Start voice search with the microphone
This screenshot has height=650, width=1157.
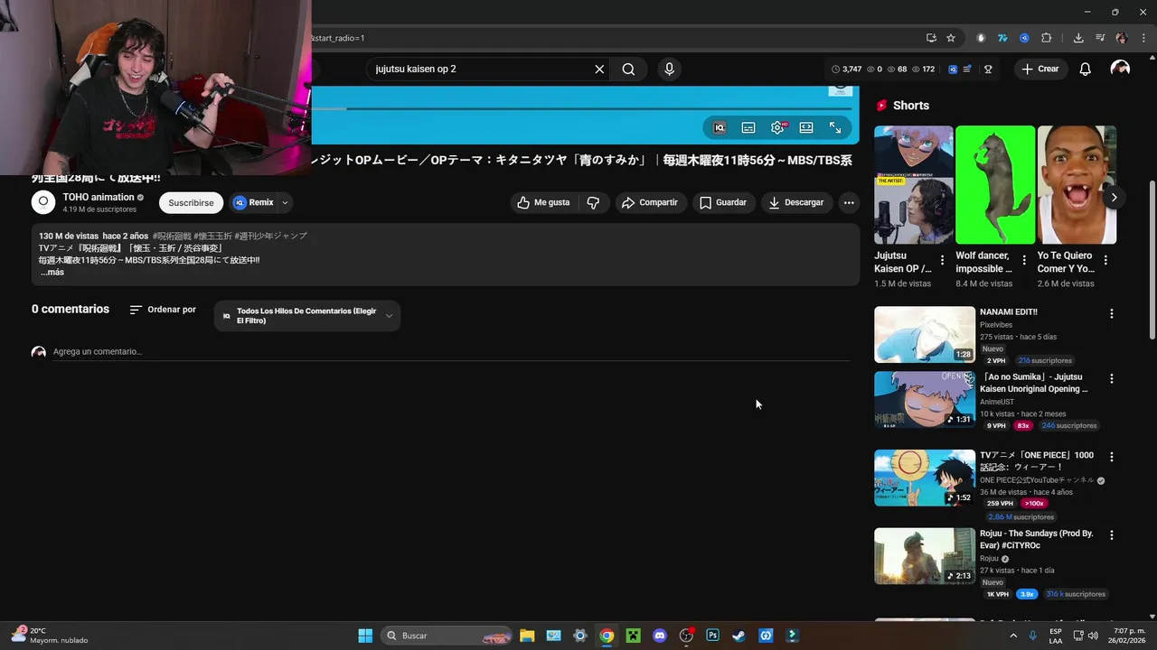click(x=669, y=70)
